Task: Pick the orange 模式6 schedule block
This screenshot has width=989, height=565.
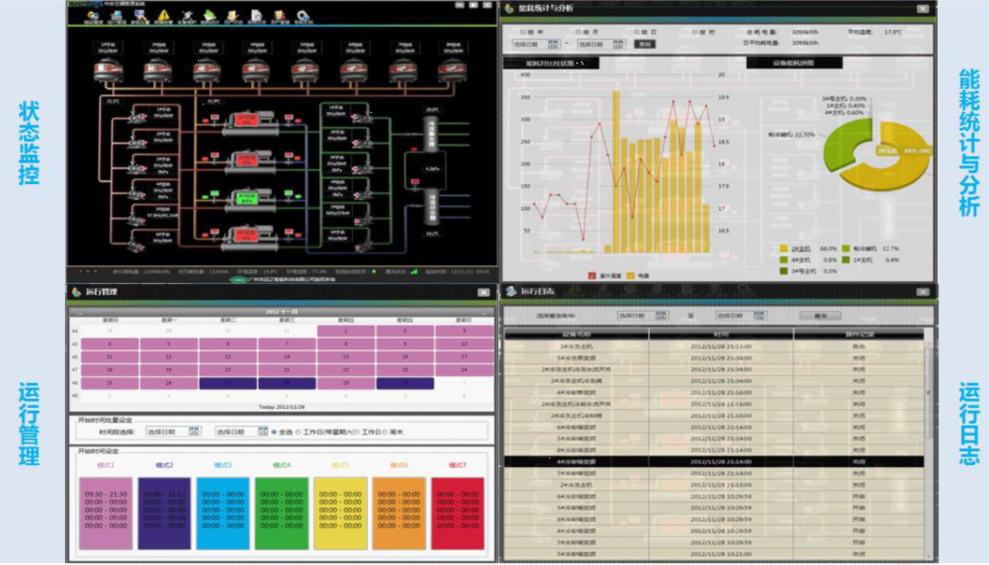Action: [x=399, y=514]
